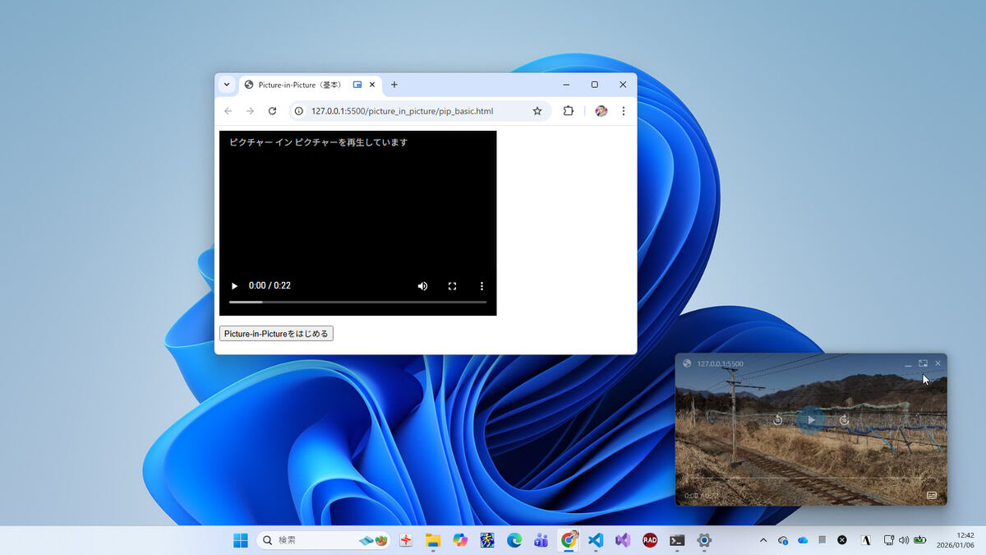Open Chrome's three-dot main menu
986x555 pixels.
tap(623, 111)
